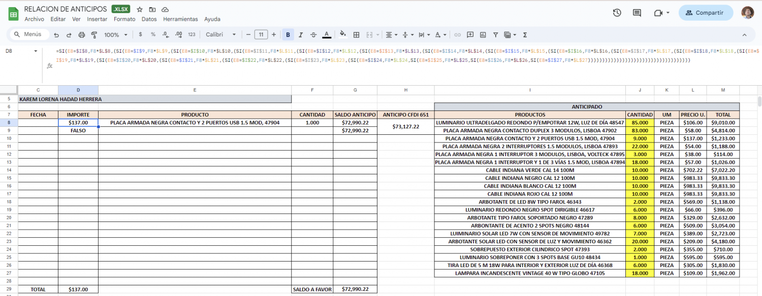Image resolution: width=762 pixels, height=296 pixels.
Task: Open the Ver menu
Action: [x=76, y=19]
